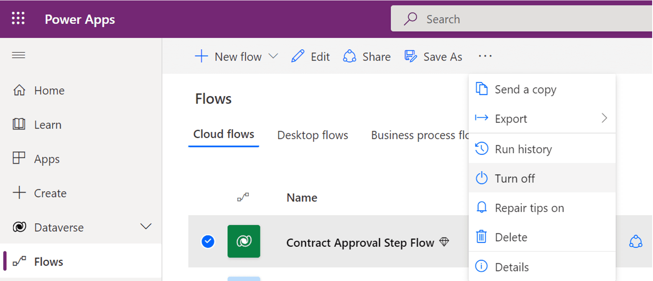The width and height of the screenshot is (653, 281).
Task: Click the Save As button label
Action: (443, 57)
